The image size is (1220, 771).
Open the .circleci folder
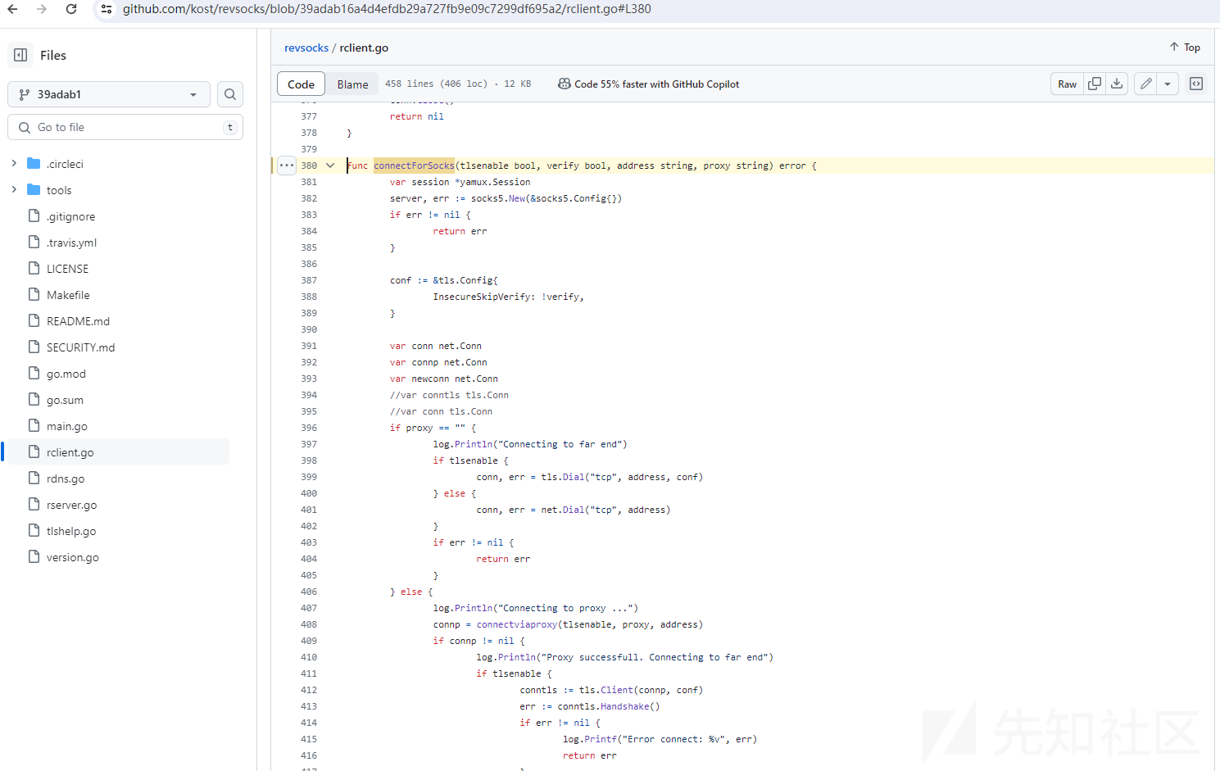click(65, 164)
